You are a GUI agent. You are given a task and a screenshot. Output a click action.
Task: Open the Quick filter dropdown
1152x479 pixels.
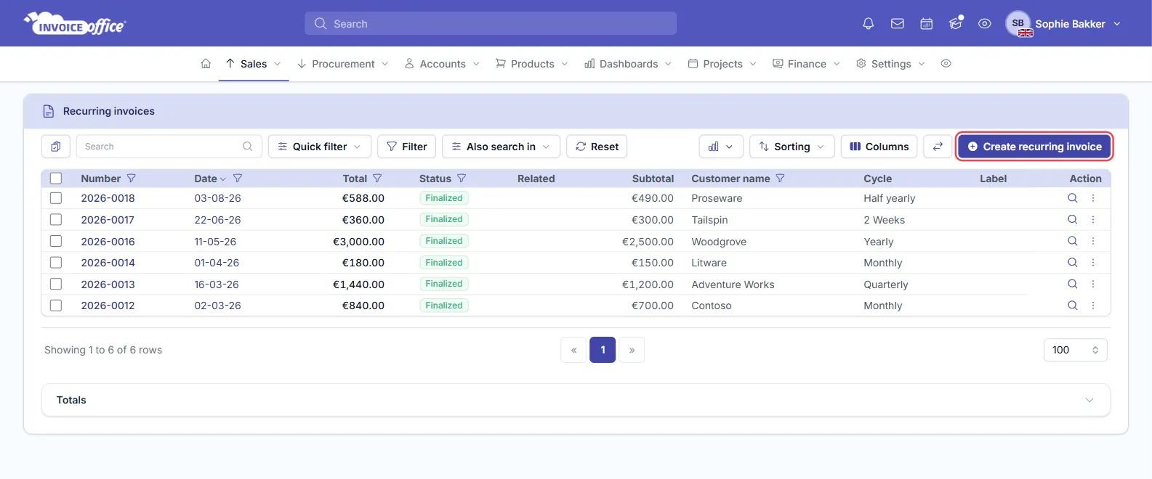[x=320, y=147]
